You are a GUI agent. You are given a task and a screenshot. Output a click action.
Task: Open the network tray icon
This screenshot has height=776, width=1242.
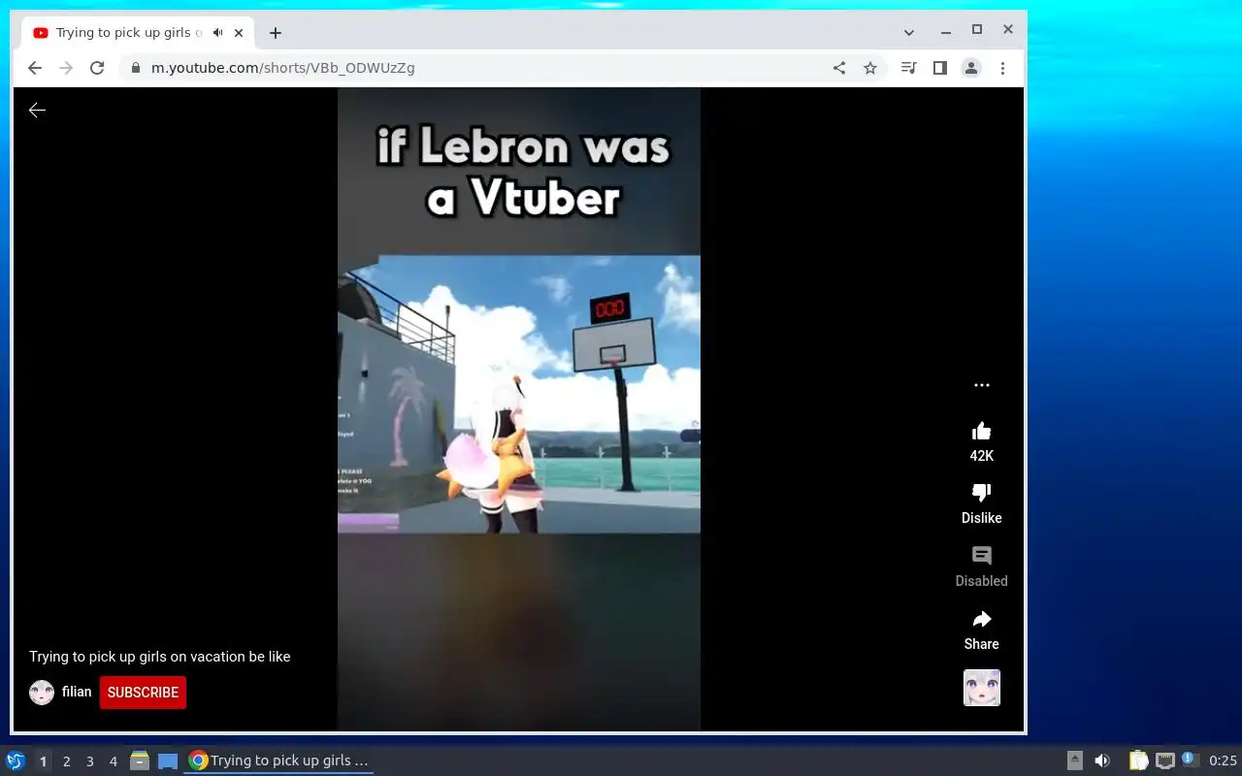(1165, 760)
